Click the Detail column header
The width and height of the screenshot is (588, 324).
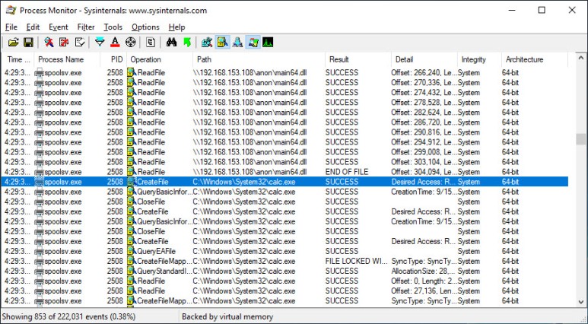click(424, 59)
